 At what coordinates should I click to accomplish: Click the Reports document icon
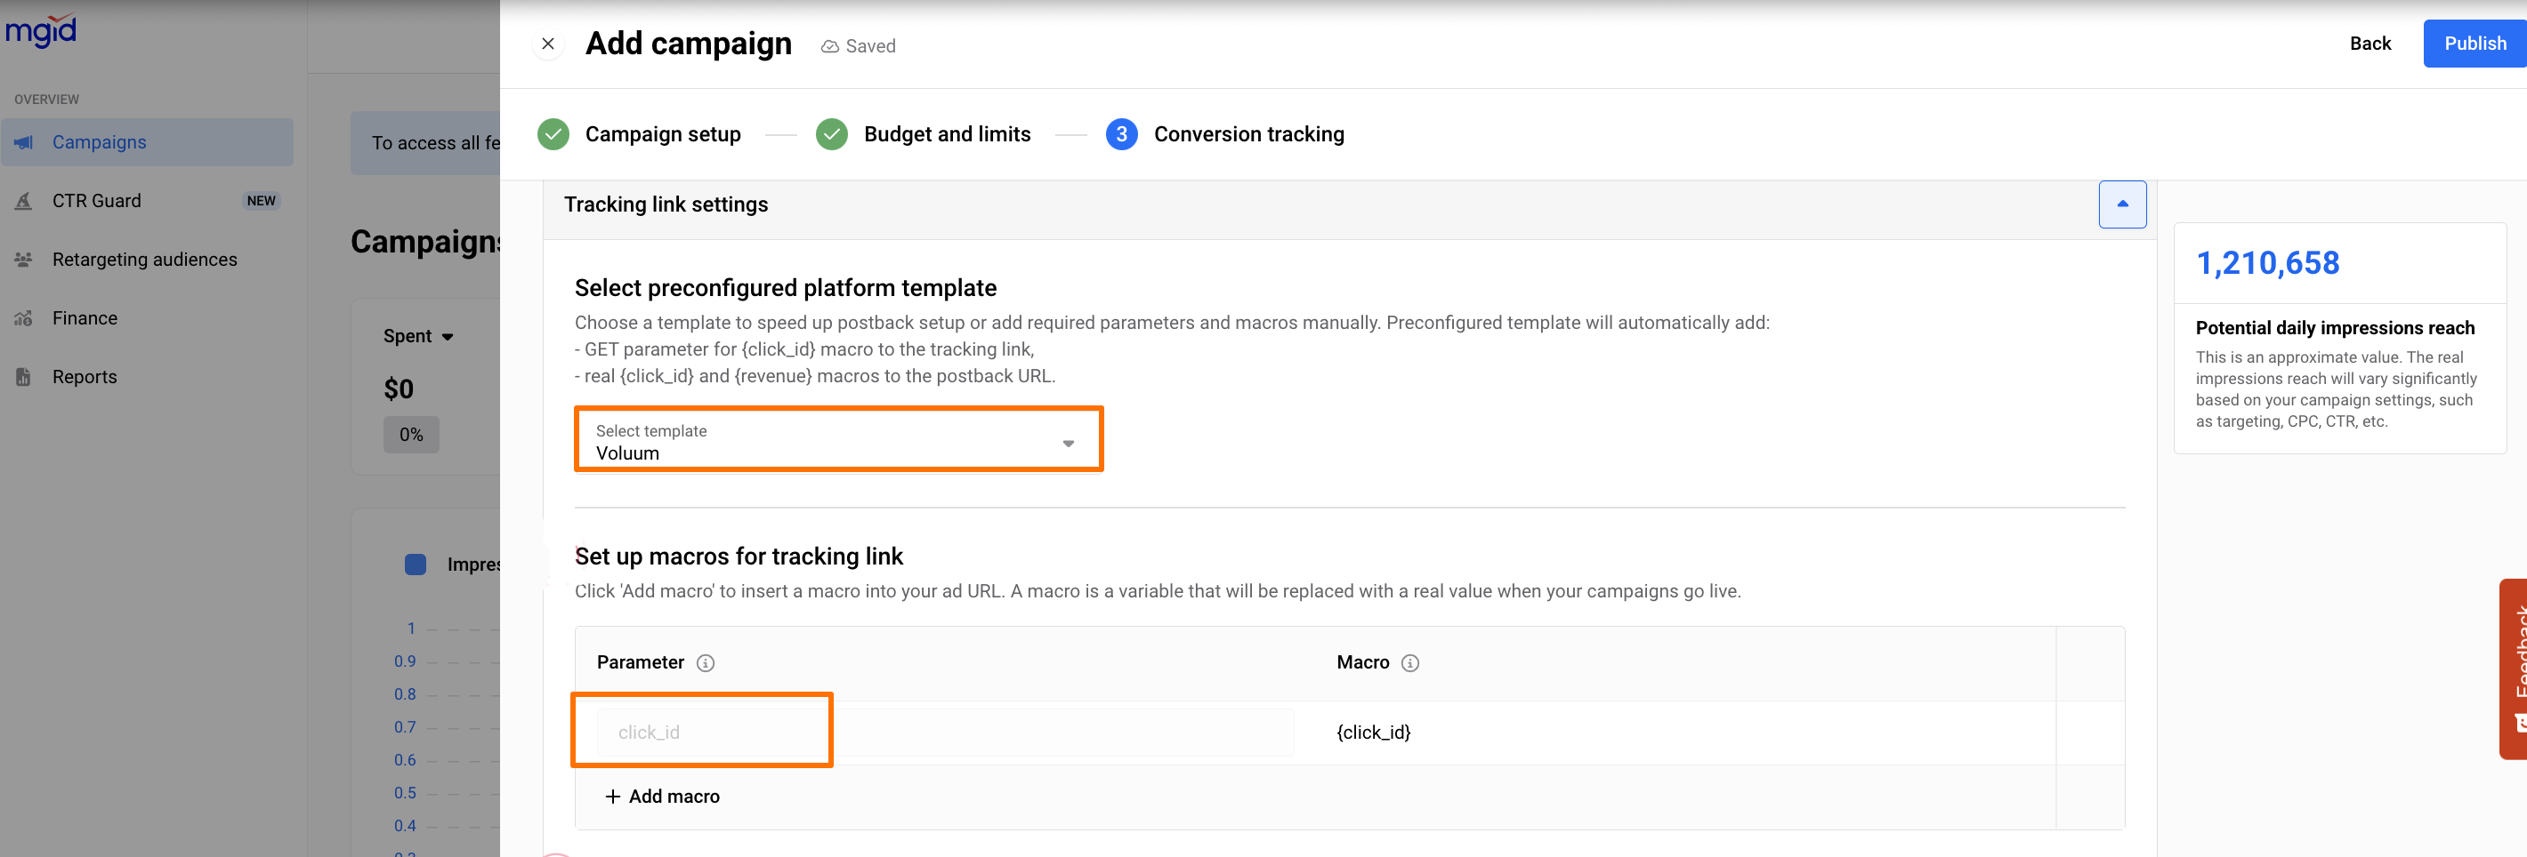pyautogui.click(x=23, y=378)
